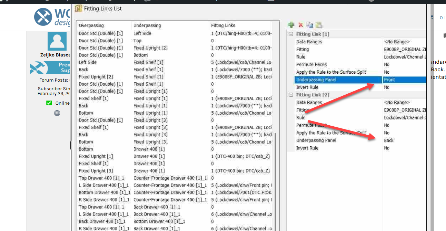Screen dimensions: 446x231
Task: Click the Fitting Links List window icon
Action: point(79,9)
